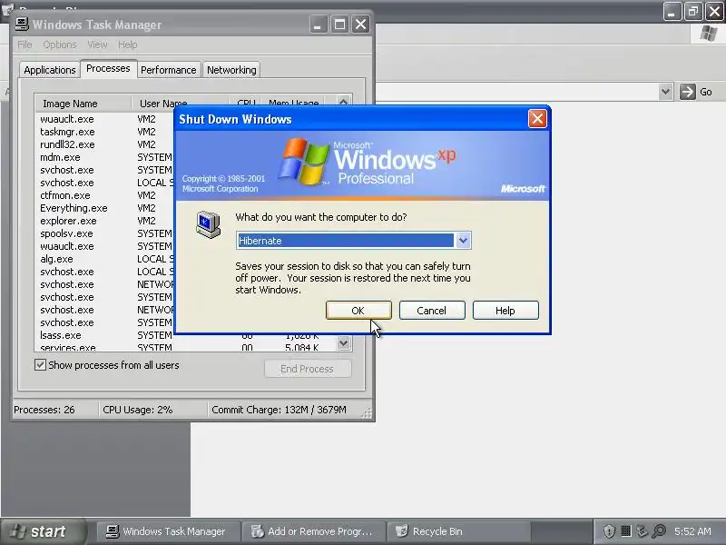Sort processes by User Name column
The height and width of the screenshot is (545, 726).
tap(181, 104)
